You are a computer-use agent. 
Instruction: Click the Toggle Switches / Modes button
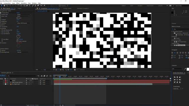click(32, 105)
